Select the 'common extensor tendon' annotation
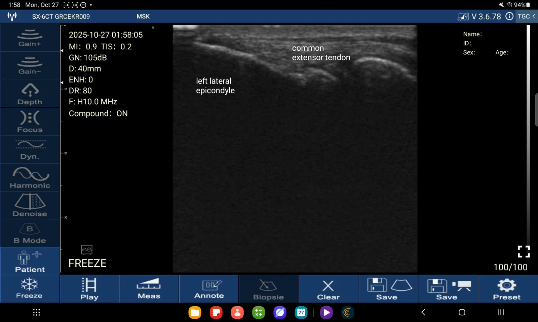The height and width of the screenshot is (322, 538). point(321,53)
